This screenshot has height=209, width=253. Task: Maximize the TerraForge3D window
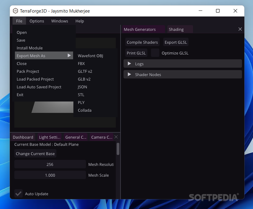(218, 11)
